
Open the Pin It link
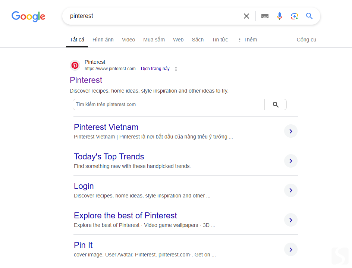coord(83,245)
